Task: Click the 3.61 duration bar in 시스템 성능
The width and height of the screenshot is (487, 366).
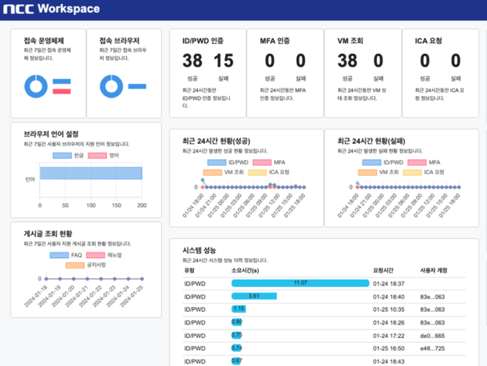Action: pyautogui.click(x=254, y=296)
